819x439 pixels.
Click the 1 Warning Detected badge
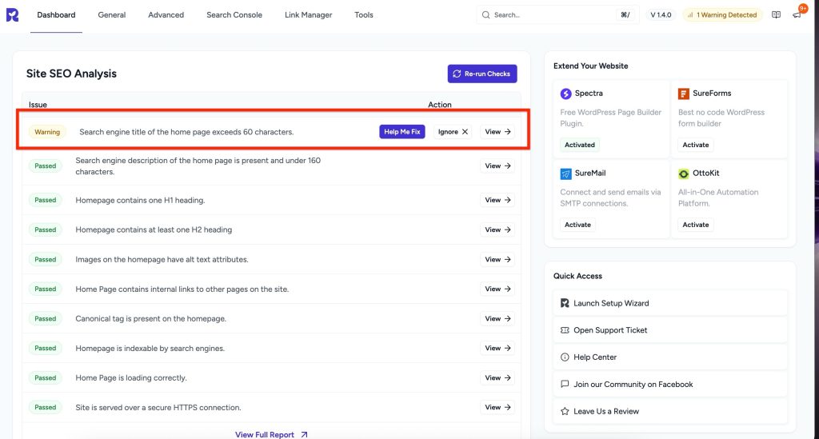(721, 15)
